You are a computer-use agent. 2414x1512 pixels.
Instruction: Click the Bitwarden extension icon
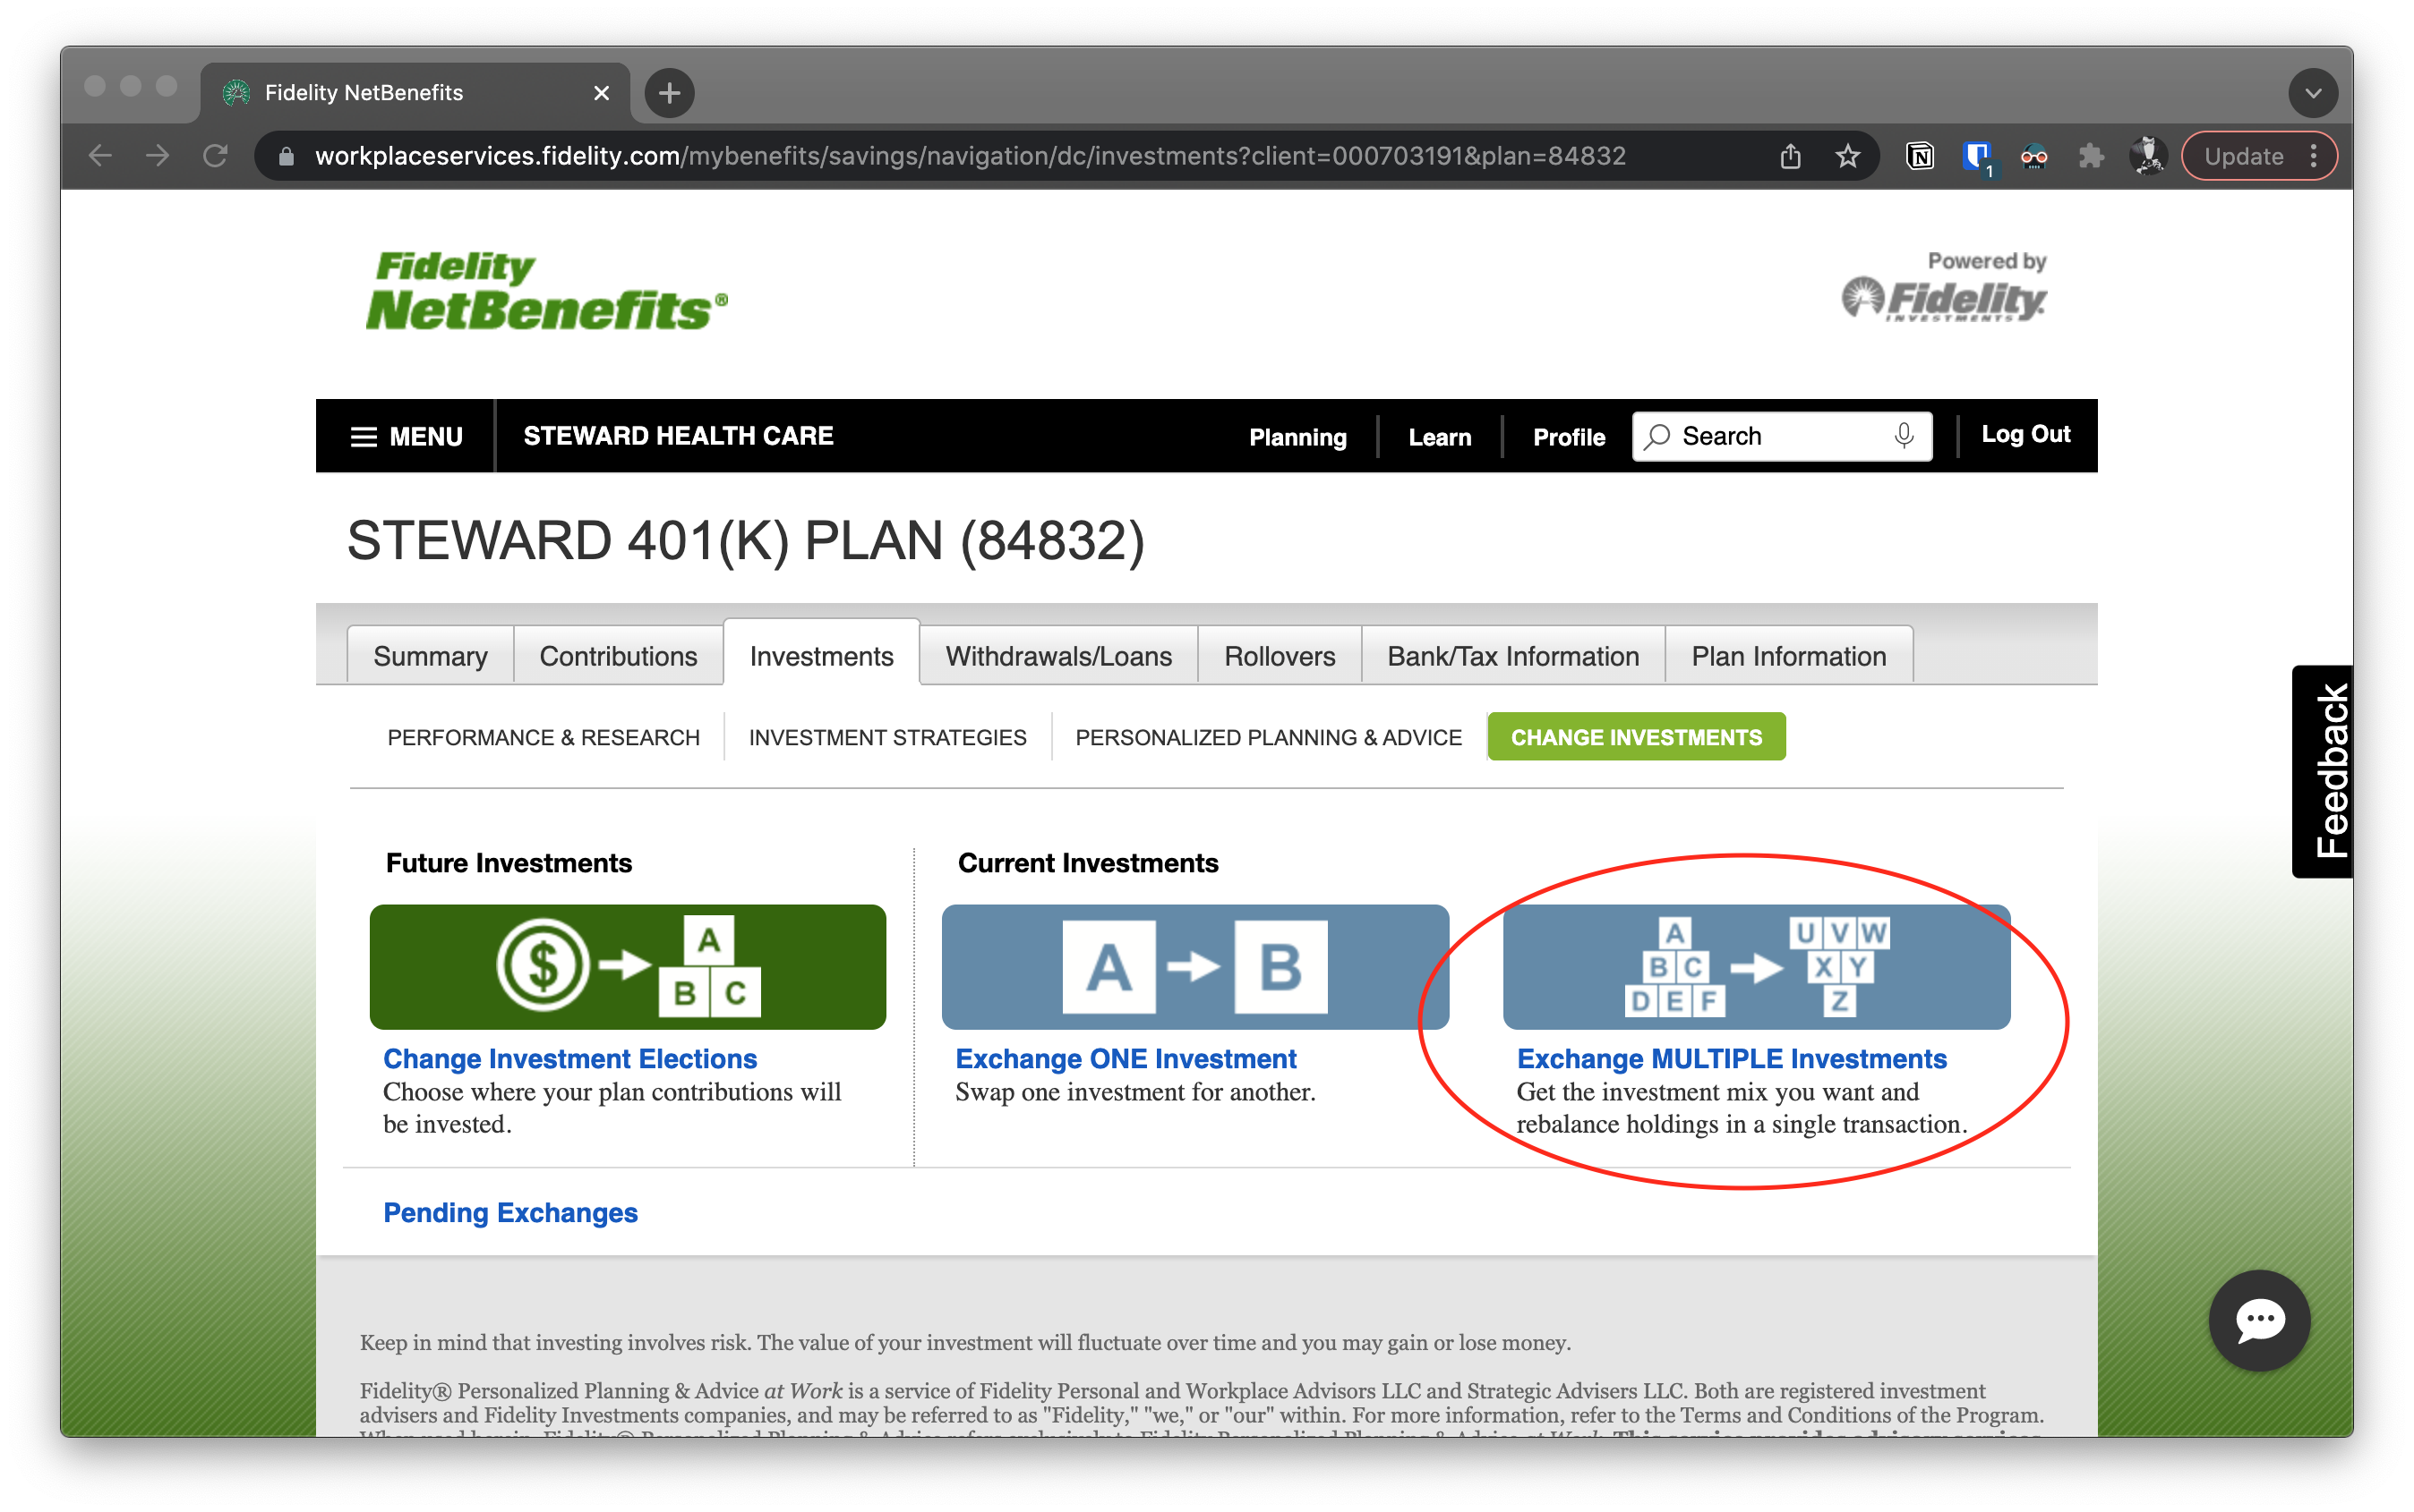coord(1977,156)
